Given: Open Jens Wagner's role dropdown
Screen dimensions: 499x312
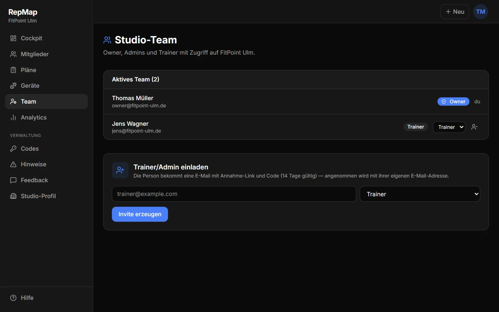Looking at the screenshot, I should [449, 127].
